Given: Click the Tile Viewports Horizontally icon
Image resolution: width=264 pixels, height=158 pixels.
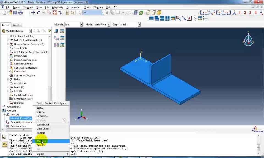Looking at the screenshot, I should pyautogui.click(x=162, y=18).
